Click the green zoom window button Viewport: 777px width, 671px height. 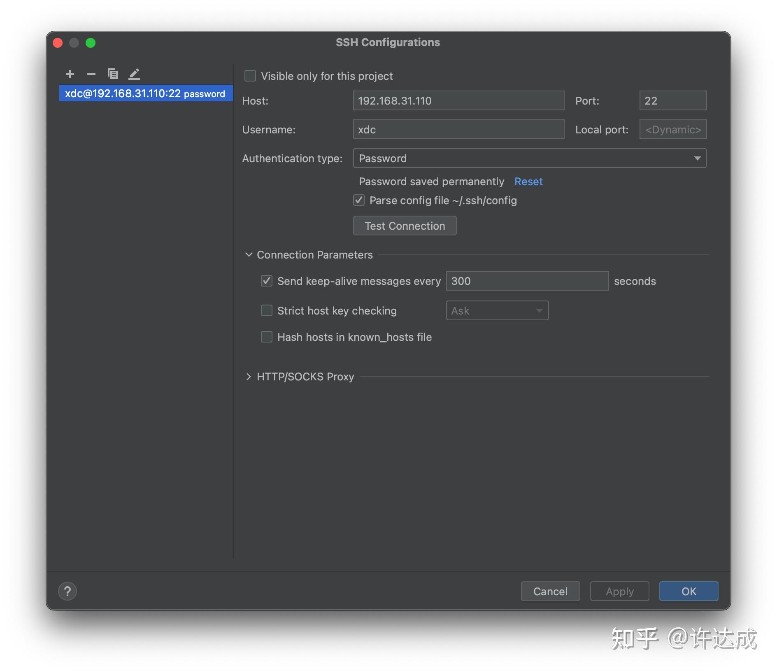pyautogui.click(x=91, y=43)
